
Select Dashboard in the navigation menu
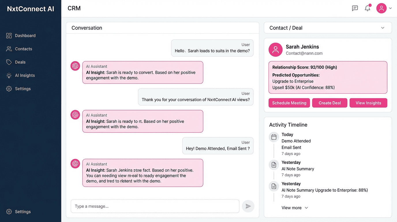25,35
